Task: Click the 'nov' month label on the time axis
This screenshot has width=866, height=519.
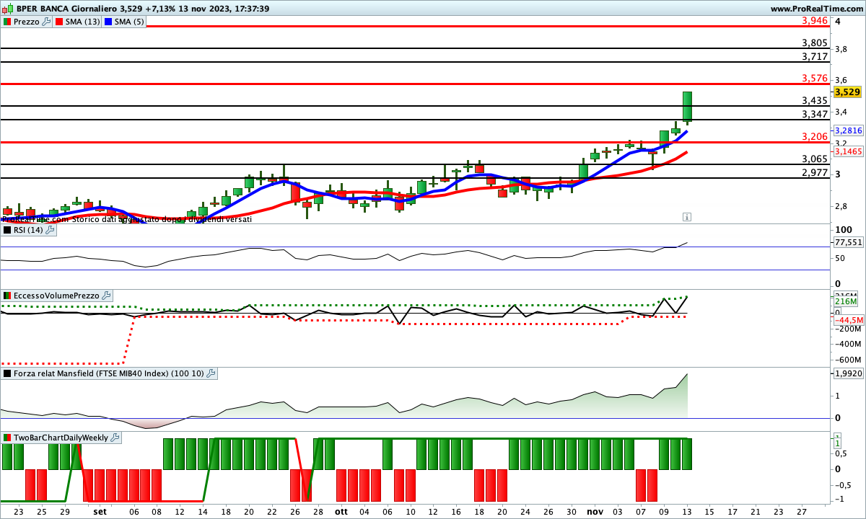Action: pyautogui.click(x=595, y=511)
